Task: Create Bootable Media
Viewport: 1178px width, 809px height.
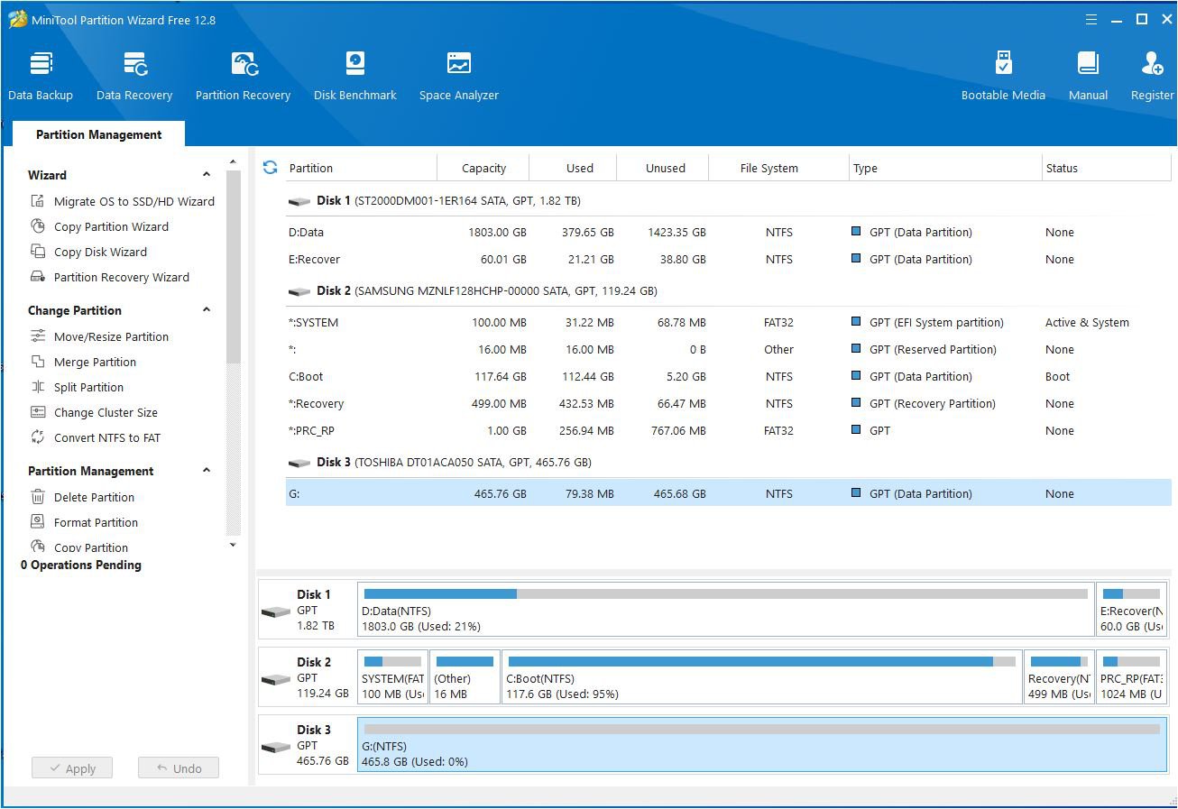Action: (x=1003, y=76)
